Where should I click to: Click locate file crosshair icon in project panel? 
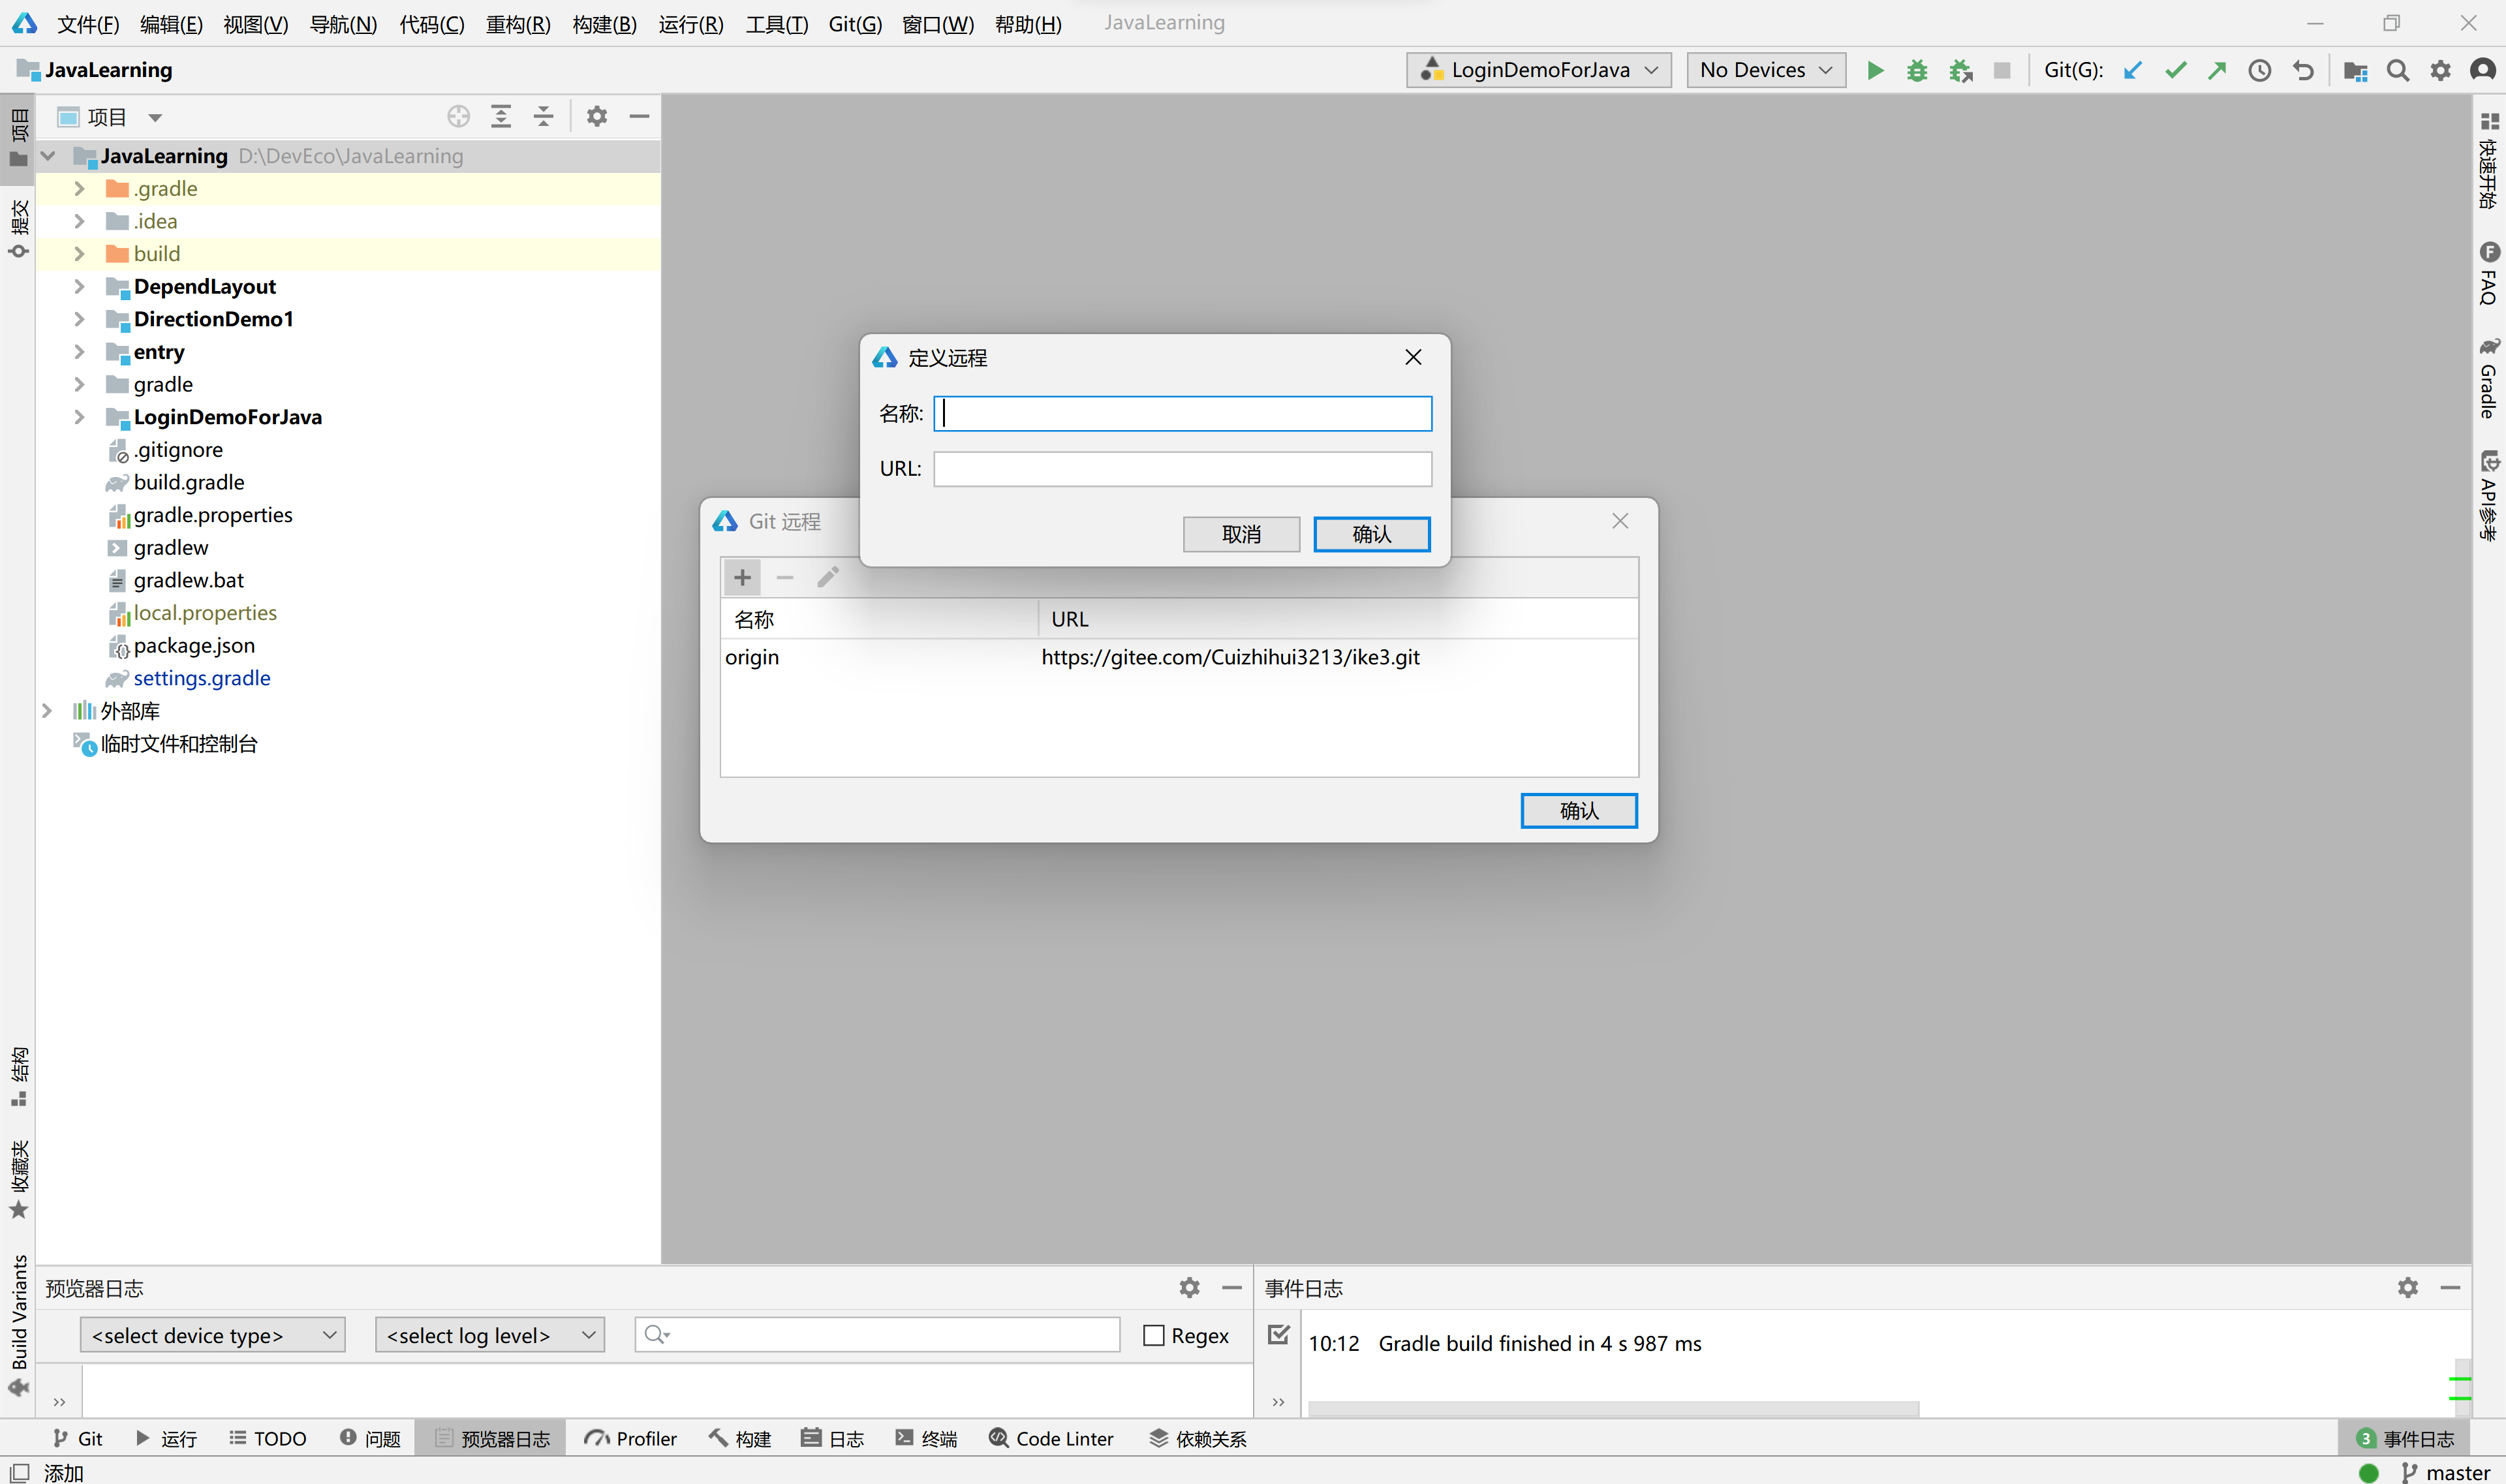458,117
